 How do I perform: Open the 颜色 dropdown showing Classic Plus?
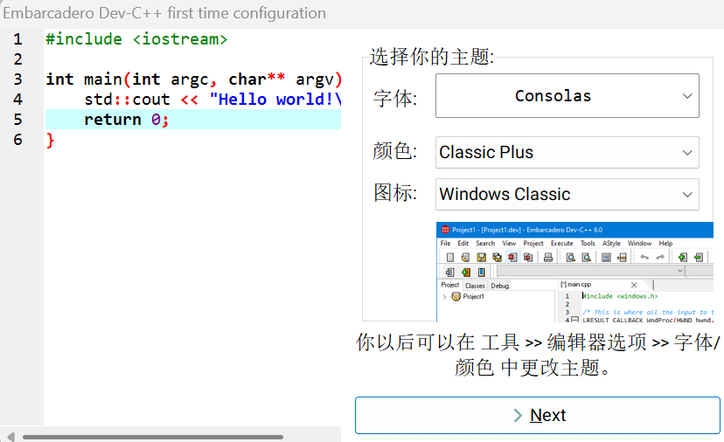point(567,152)
